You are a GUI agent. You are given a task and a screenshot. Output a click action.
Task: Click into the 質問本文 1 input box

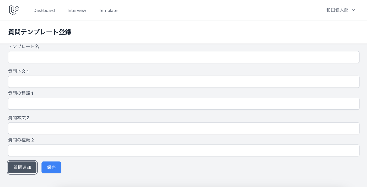point(183,82)
